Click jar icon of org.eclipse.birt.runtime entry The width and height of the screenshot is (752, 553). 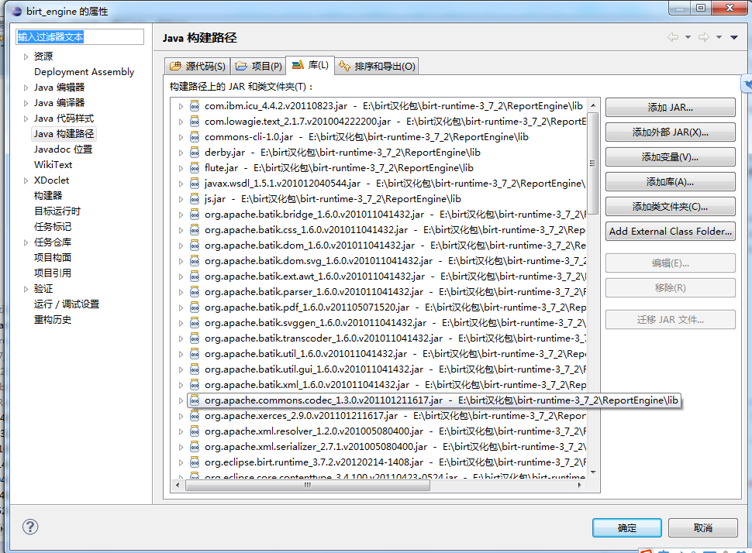coord(195,462)
